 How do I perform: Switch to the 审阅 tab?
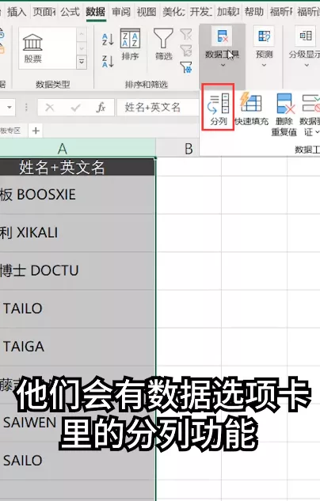[121, 12]
